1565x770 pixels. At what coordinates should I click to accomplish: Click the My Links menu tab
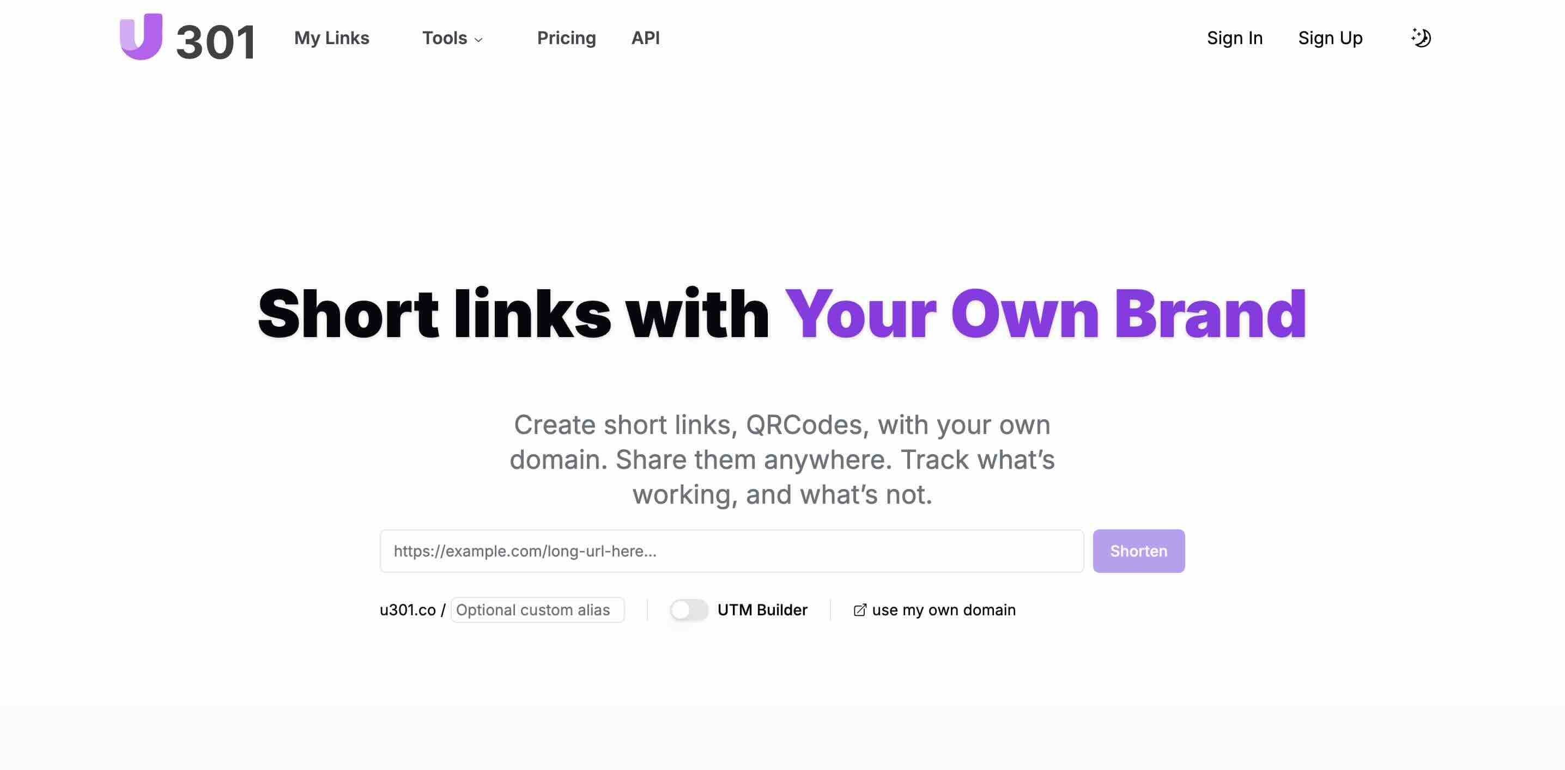click(331, 37)
